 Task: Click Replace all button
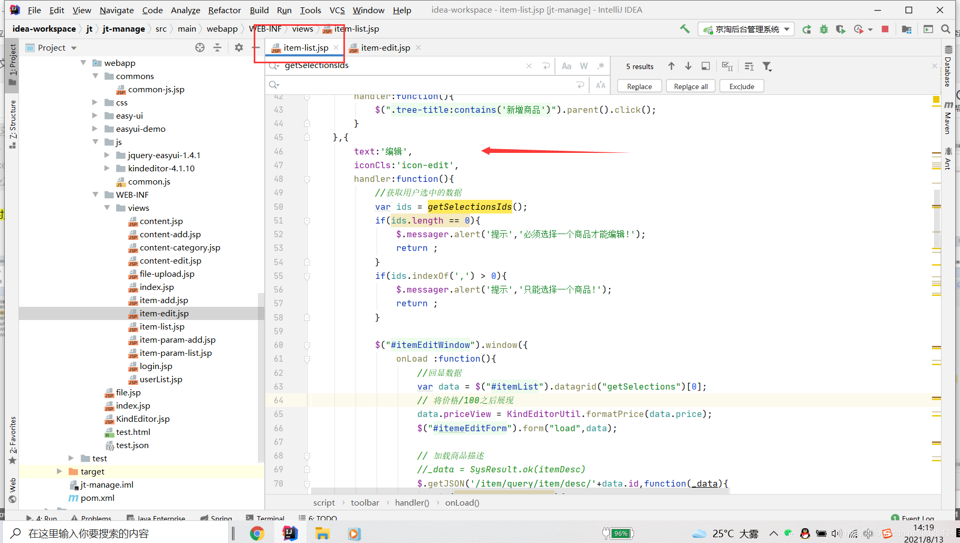pos(690,86)
